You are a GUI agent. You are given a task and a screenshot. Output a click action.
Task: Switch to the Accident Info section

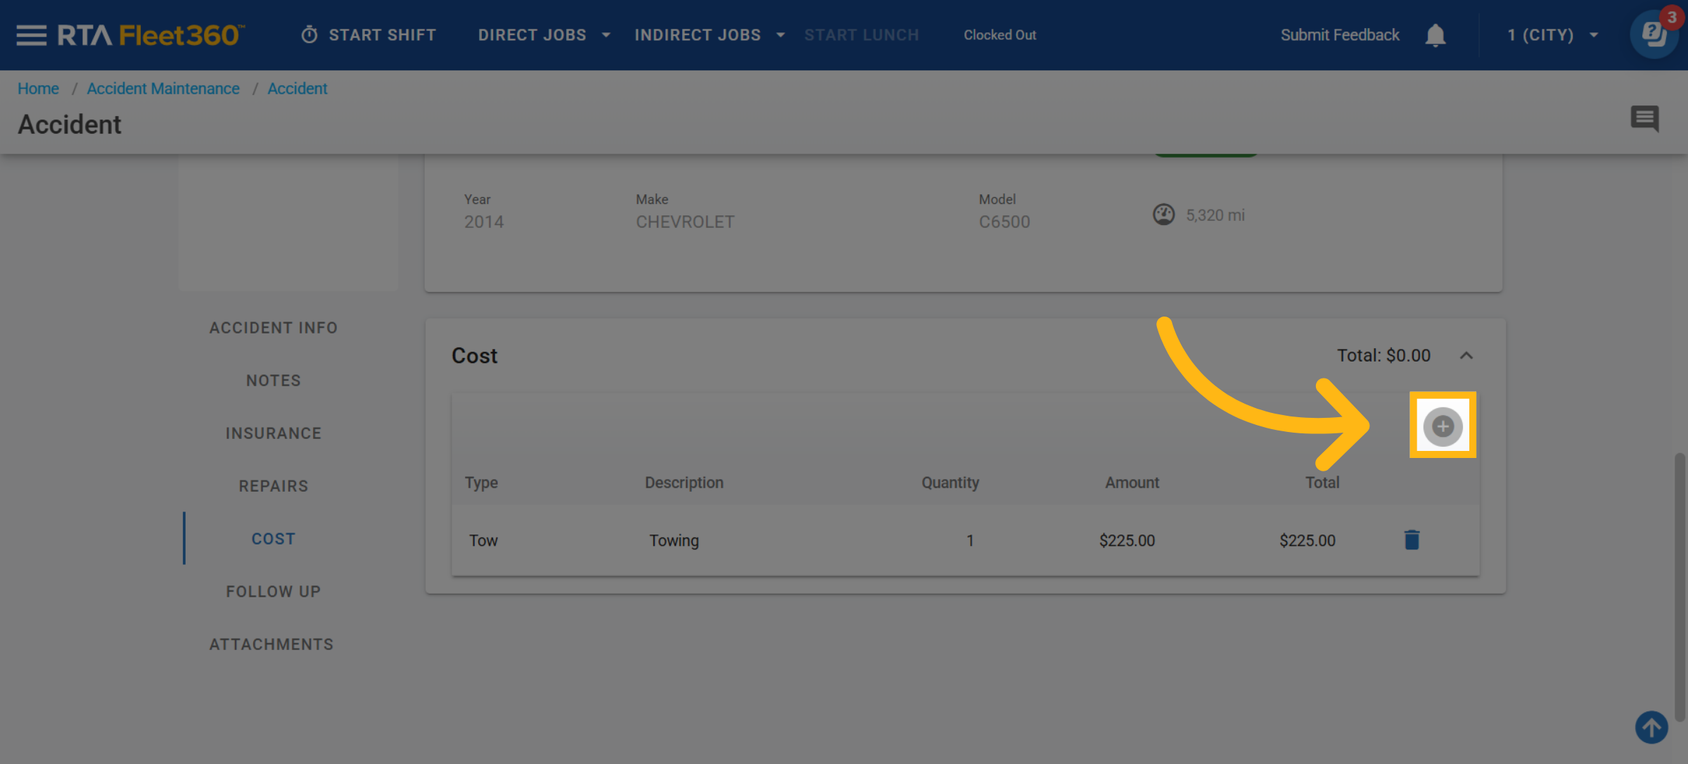[274, 328]
